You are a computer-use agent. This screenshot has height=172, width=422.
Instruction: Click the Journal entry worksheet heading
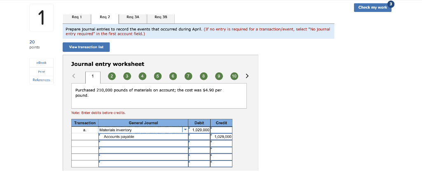[108, 64]
